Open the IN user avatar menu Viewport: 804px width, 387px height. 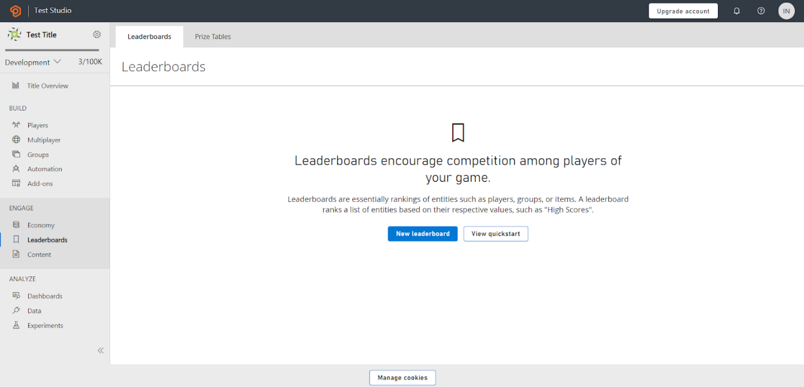(x=787, y=11)
